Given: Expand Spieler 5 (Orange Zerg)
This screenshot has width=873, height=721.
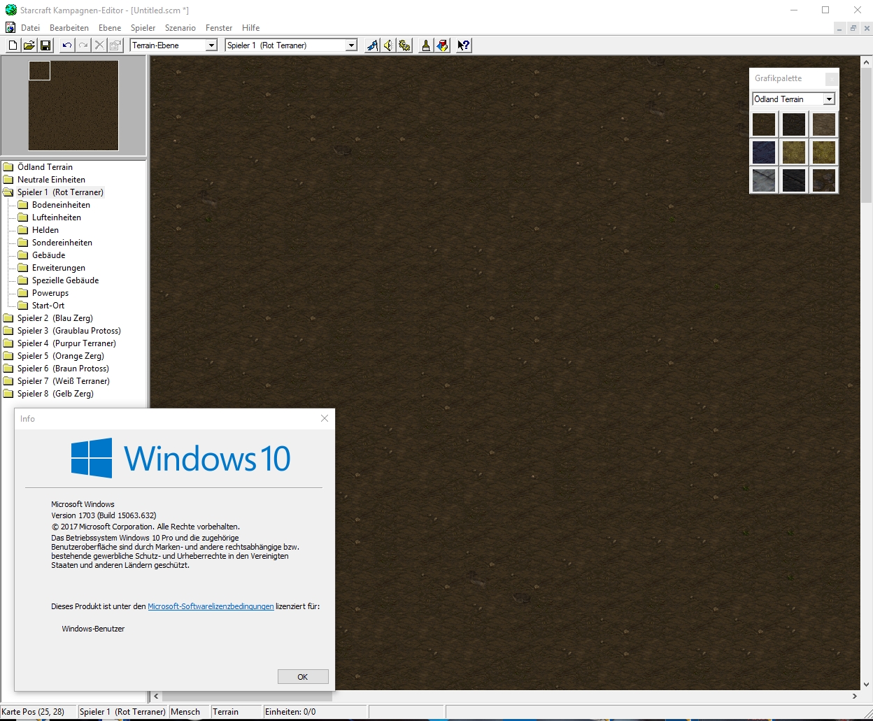Looking at the screenshot, I should click(x=54, y=356).
